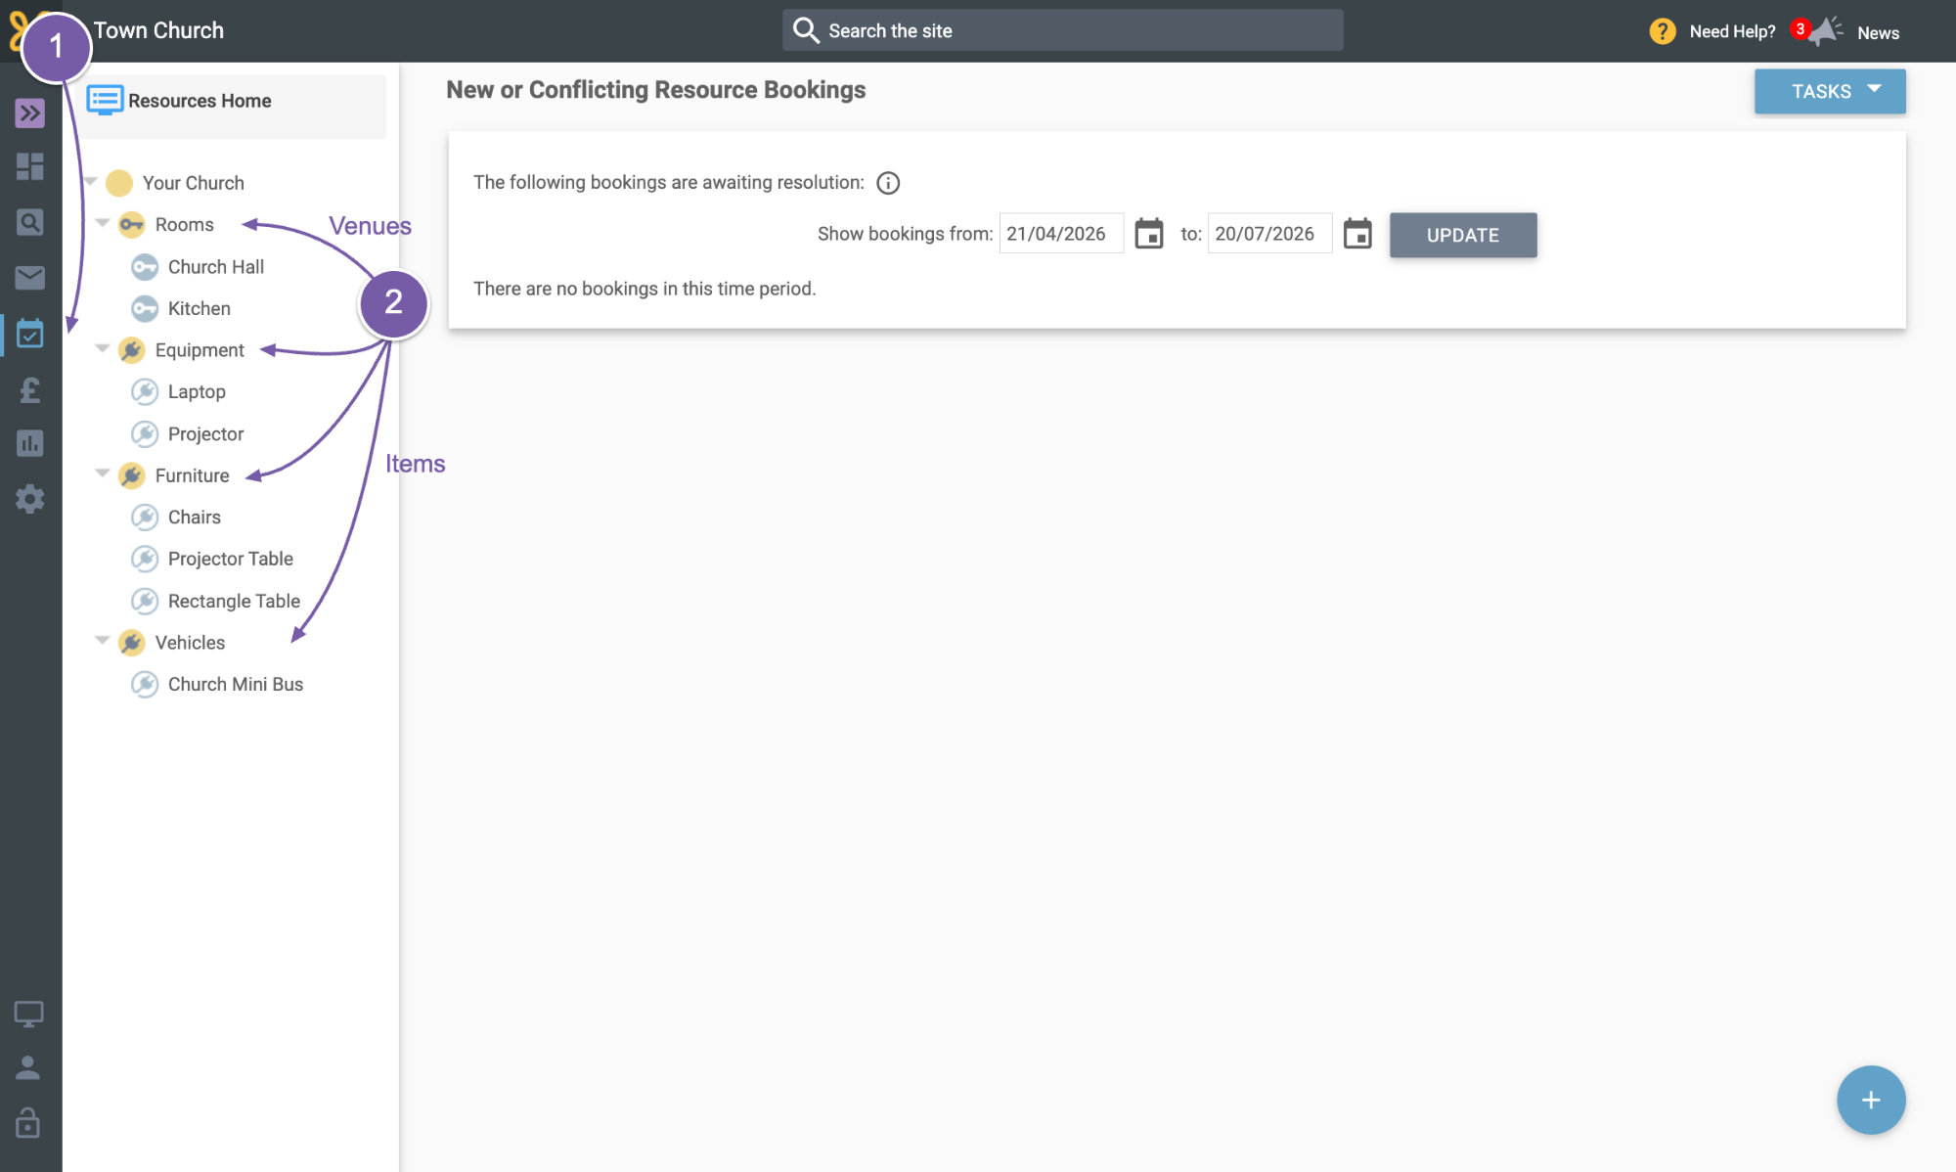This screenshot has width=1956, height=1172.
Task: Open the Giving pound-sign icon in sidebar
Action: 29,390
